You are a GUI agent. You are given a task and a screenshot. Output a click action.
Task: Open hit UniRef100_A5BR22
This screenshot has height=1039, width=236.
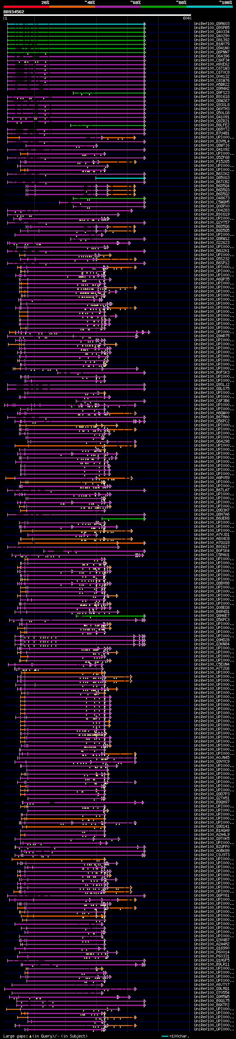point(212,84)
